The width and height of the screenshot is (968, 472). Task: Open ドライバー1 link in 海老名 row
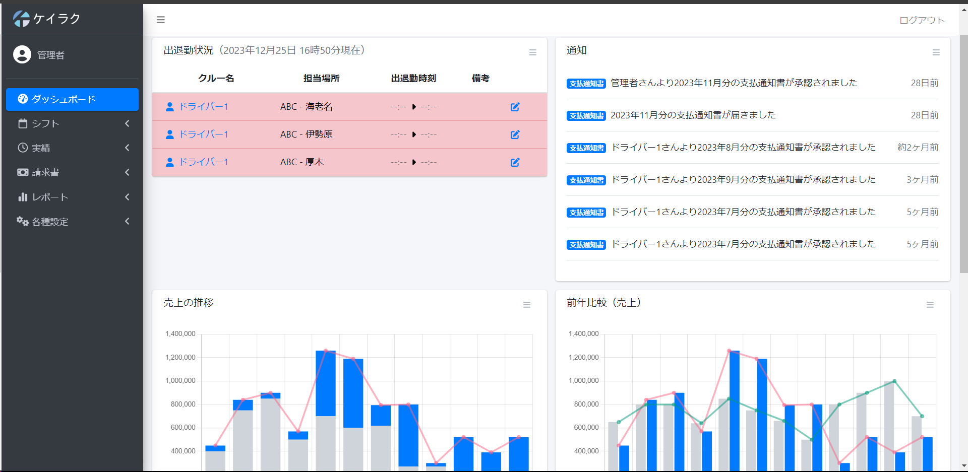click(204, 107)
